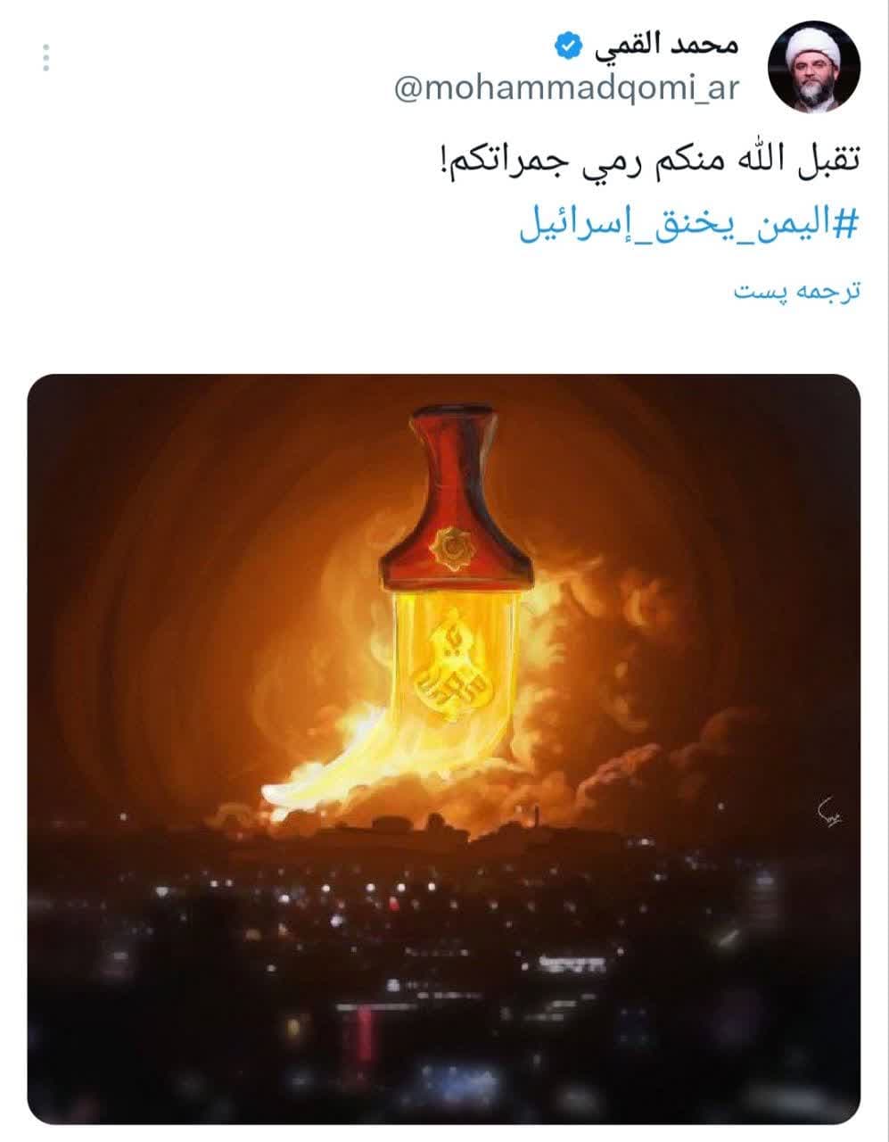This screenshot has width=889, height=1142.
Task: Open the profile avatar of محمد القمي
Action: 813,67
